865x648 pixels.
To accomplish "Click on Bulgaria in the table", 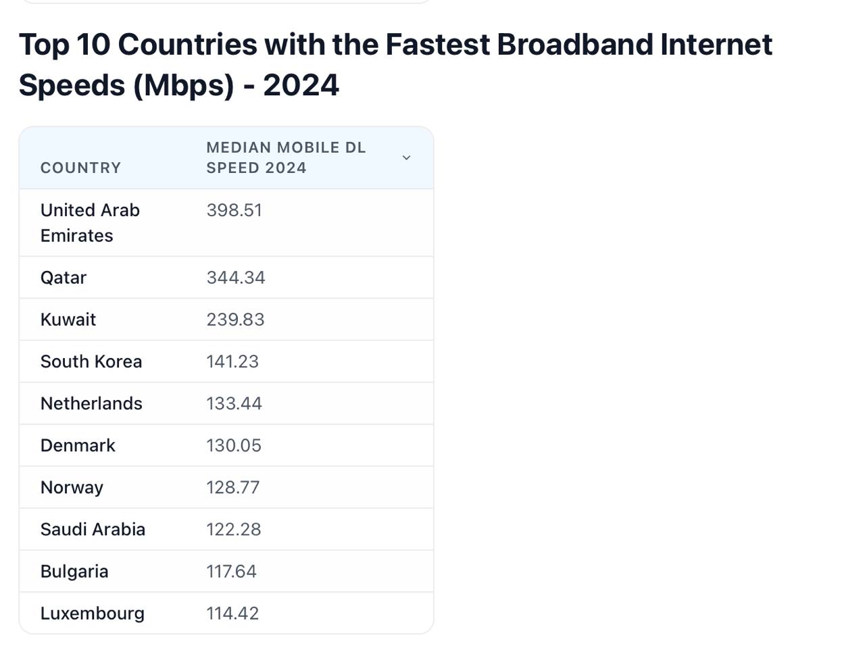I will (74, 571).
